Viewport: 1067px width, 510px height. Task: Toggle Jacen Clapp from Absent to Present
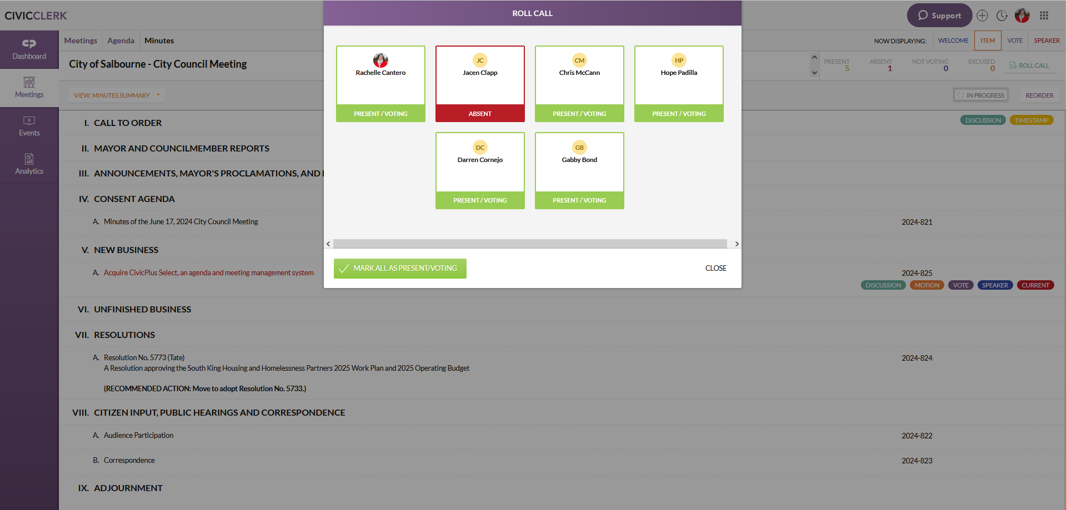pos(480,114)
